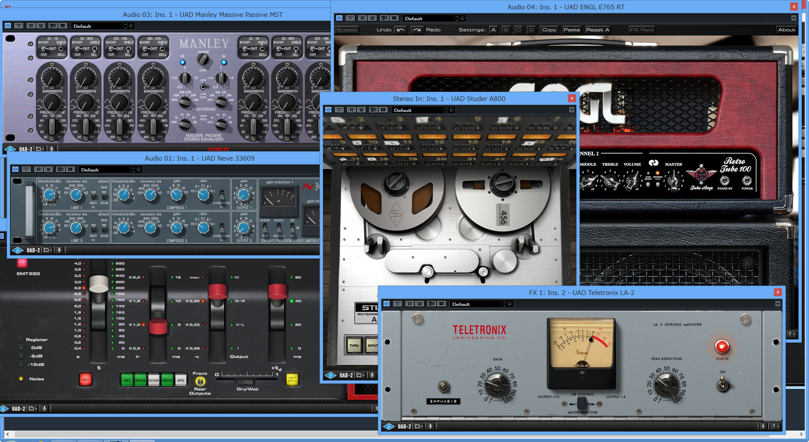Click left IN blue LED on Manley EQ
The width and height of the screenshot is (809, 442).
[182, 62]
